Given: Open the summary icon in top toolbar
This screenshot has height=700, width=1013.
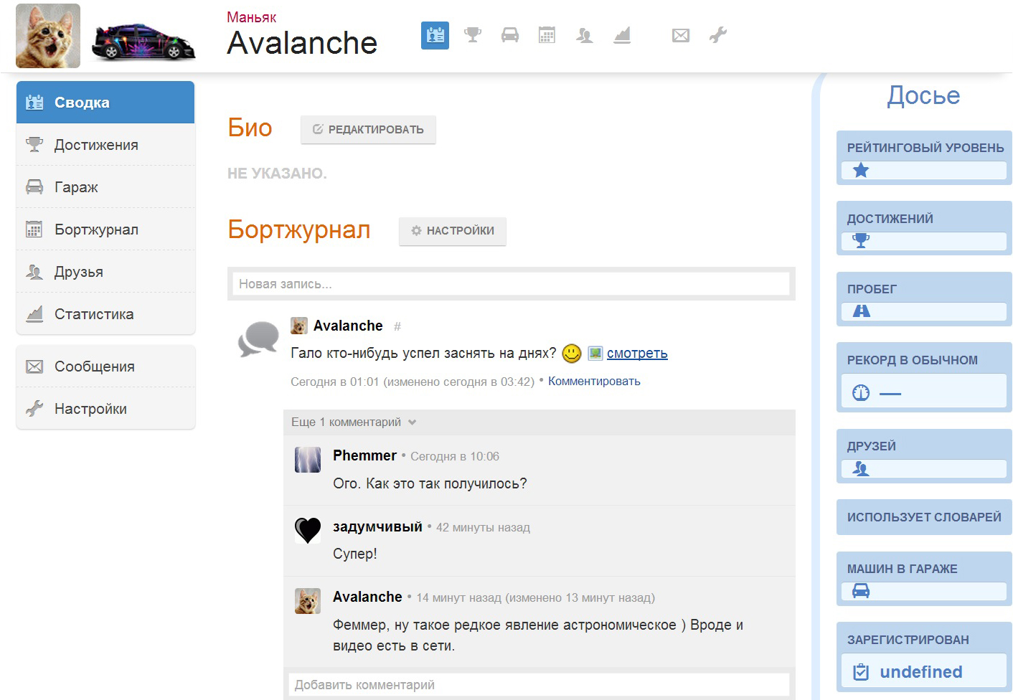Looking at the screenshot, I should coord(435,35).
